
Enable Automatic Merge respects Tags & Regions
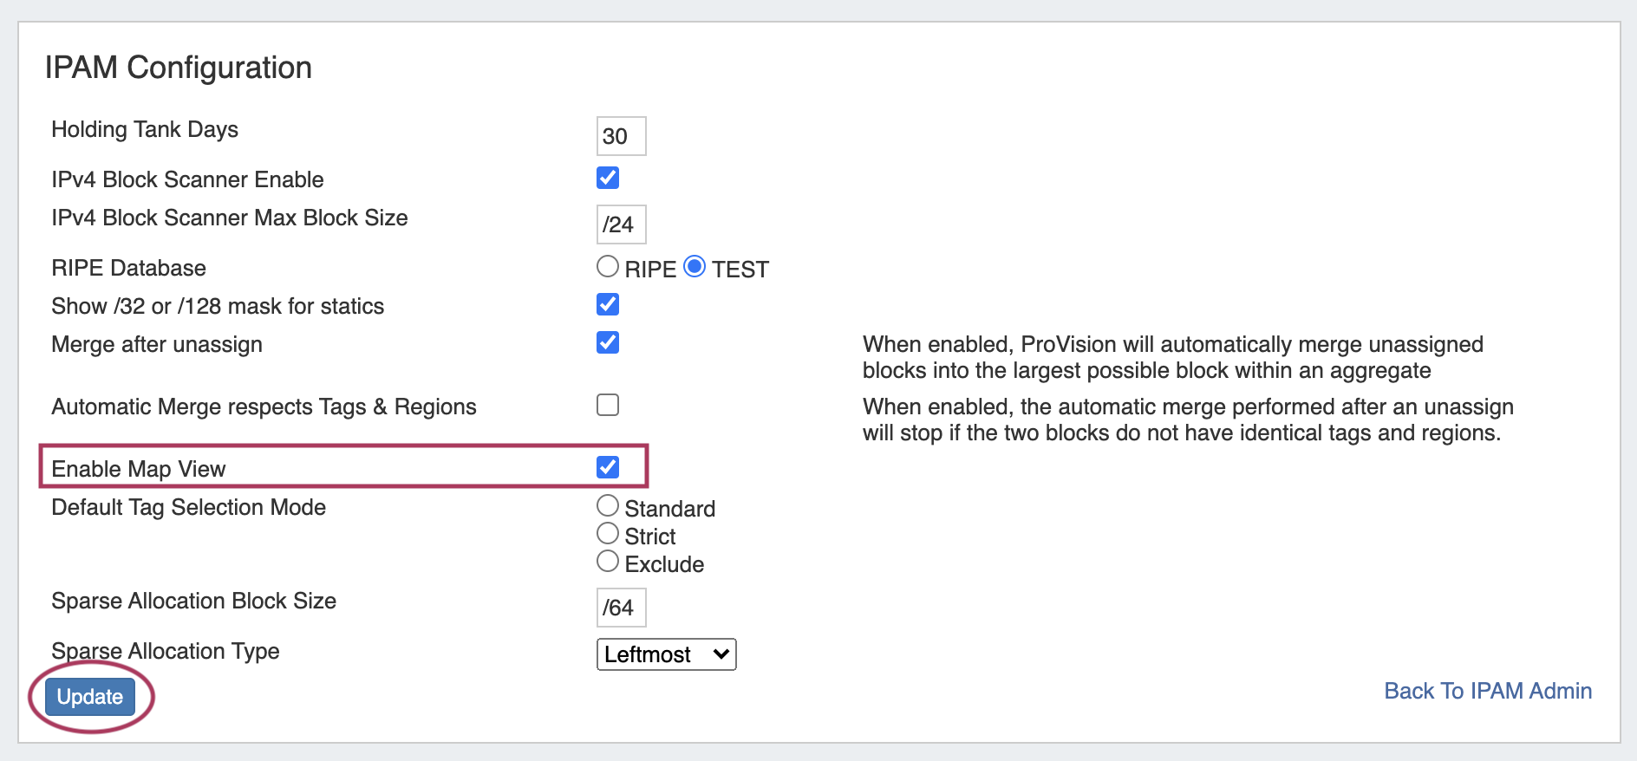pyautogui.click(x=608, y=405)
